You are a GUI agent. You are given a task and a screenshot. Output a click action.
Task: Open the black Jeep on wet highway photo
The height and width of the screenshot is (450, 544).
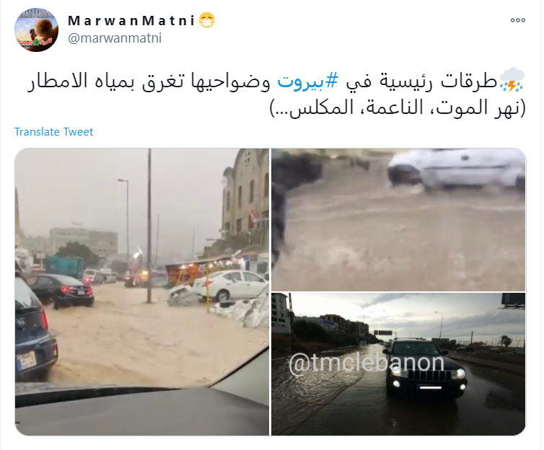pos(398,364)
